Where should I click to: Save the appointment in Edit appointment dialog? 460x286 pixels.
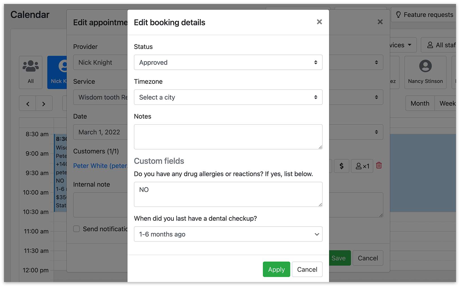[x=340, y=258]
